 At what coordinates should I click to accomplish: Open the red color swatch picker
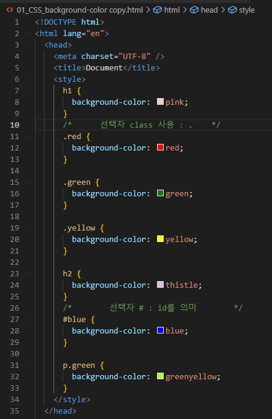tap(160, 147)
